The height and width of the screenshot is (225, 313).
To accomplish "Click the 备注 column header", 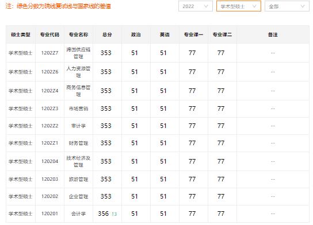I will (x=273, y=34).
